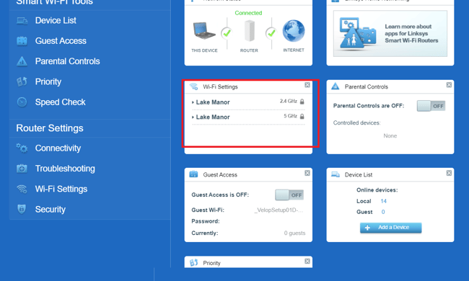Dismiss the Guest Access widget
469x281 pixels.
click(307, 173)
